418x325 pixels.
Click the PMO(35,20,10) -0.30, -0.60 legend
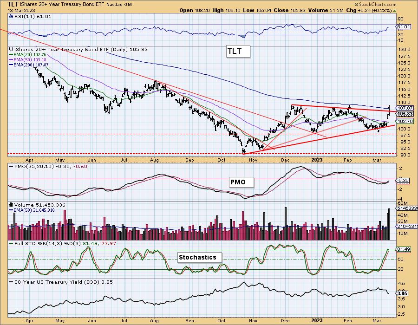click(48, 167)
